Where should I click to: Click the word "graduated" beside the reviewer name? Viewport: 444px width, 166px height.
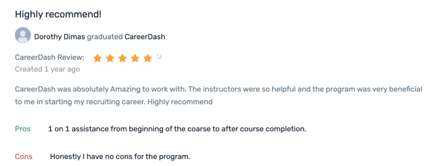pos(105,37)
